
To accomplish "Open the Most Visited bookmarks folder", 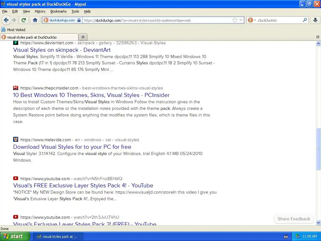I will [13, 30].
